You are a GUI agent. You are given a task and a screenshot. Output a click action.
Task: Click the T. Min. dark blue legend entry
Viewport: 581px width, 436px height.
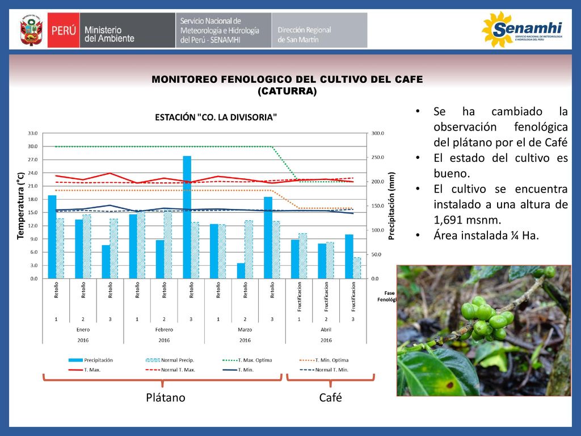point(238,370)
